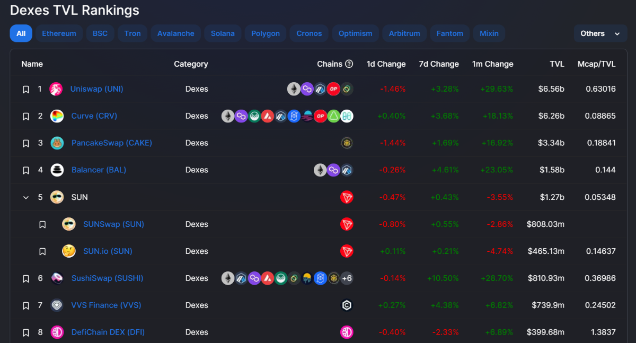The height and width of the screenshot is (343, 636).
Task: Click the Cronos chain icon for VVS Finance
Action: pyautogui.click(x=347, y=305)
